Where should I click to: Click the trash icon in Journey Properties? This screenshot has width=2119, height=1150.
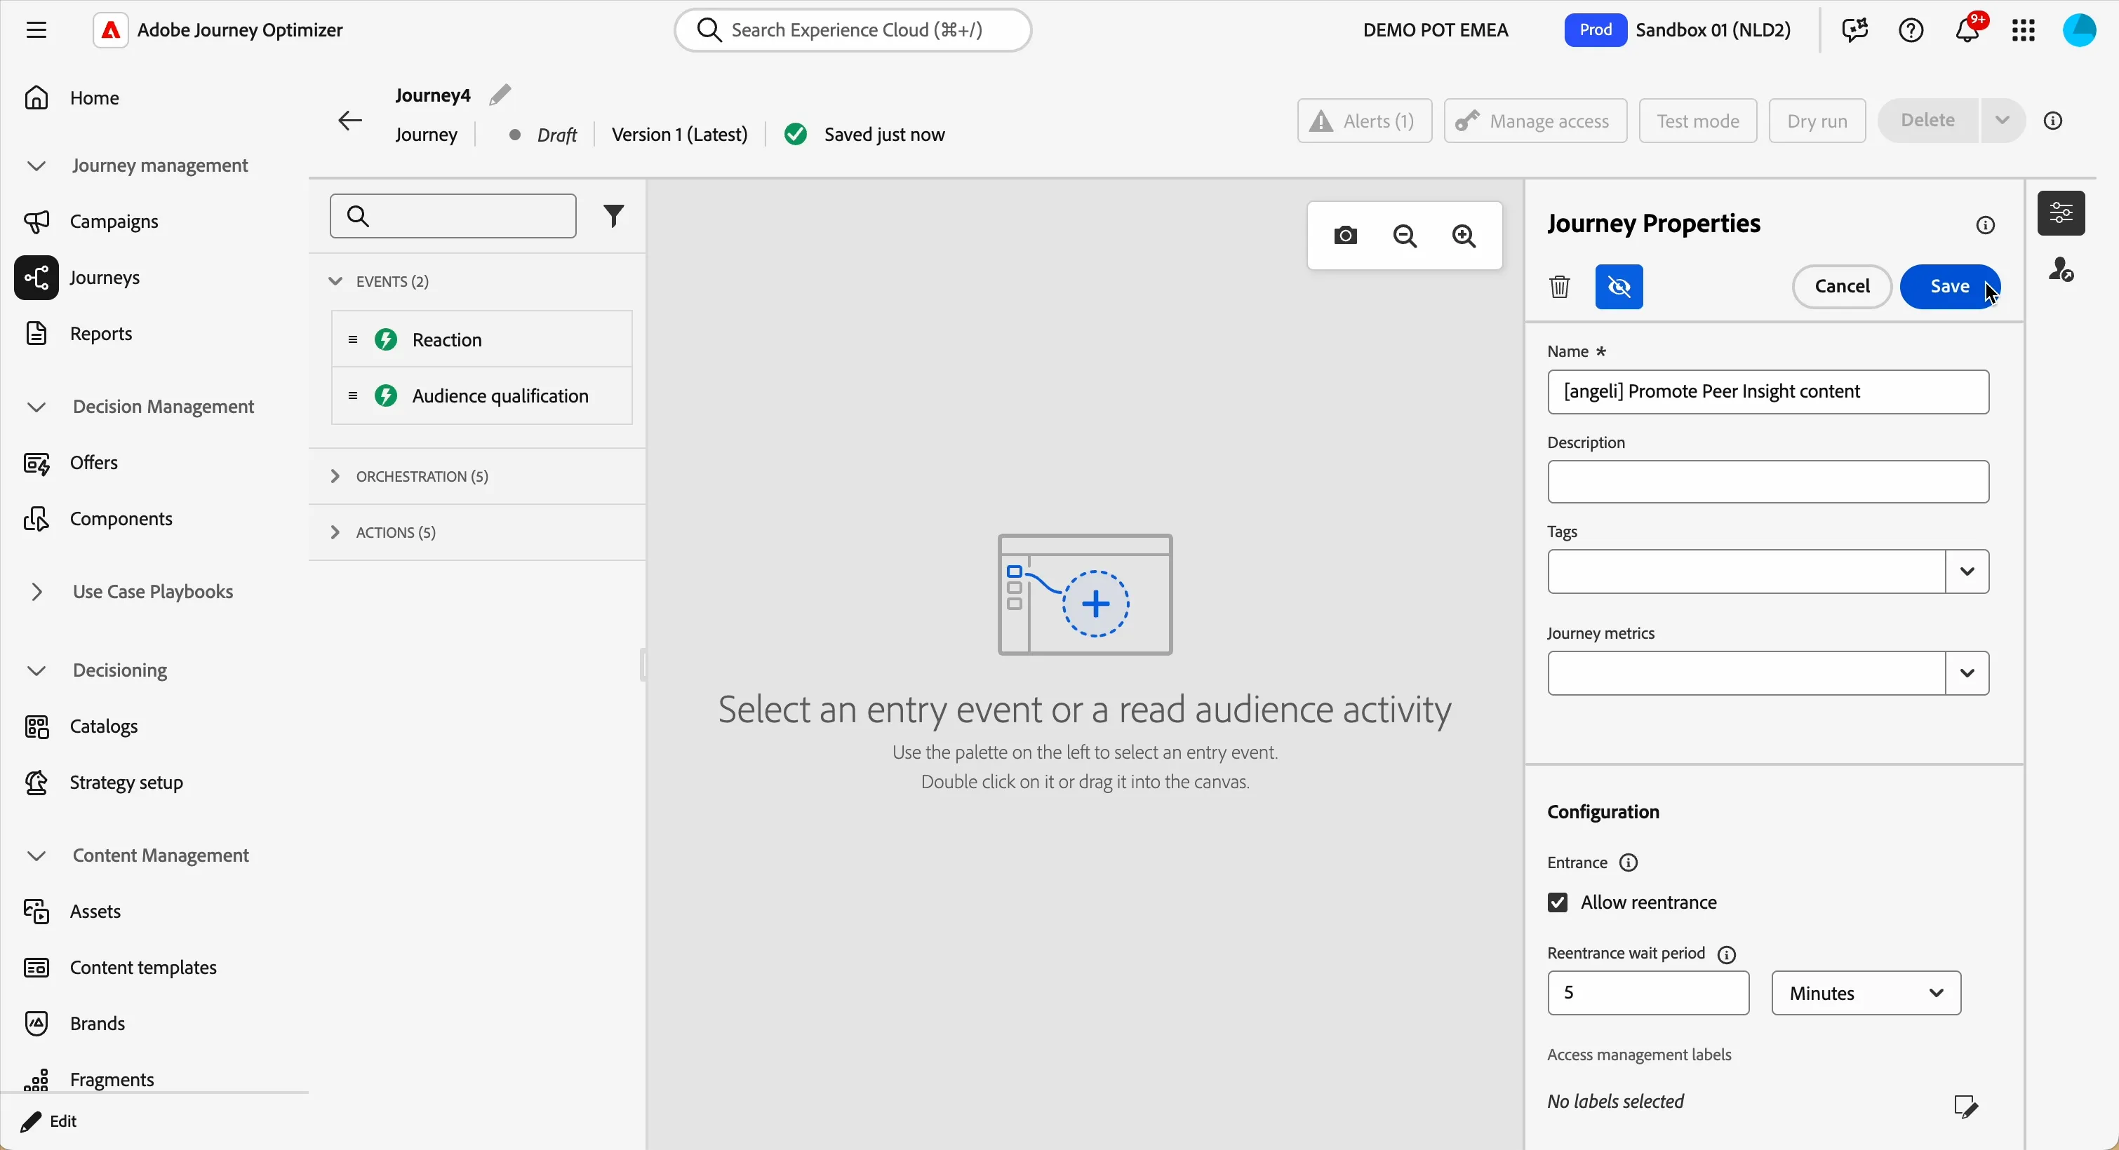pos(1560,287)
